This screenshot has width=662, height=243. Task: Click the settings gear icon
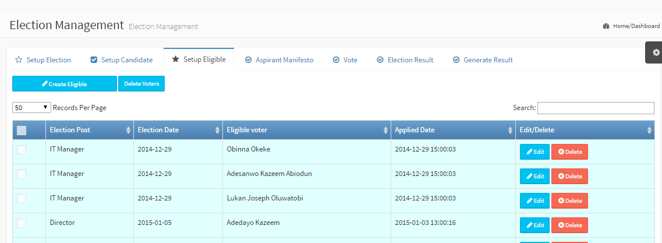[x=656, y=52]
